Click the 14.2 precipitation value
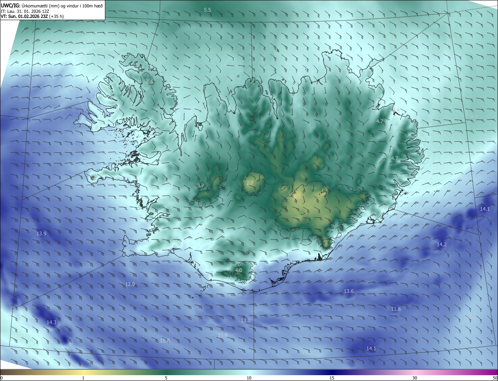Screen dimensions: 498x381 (x=442, y=245)
